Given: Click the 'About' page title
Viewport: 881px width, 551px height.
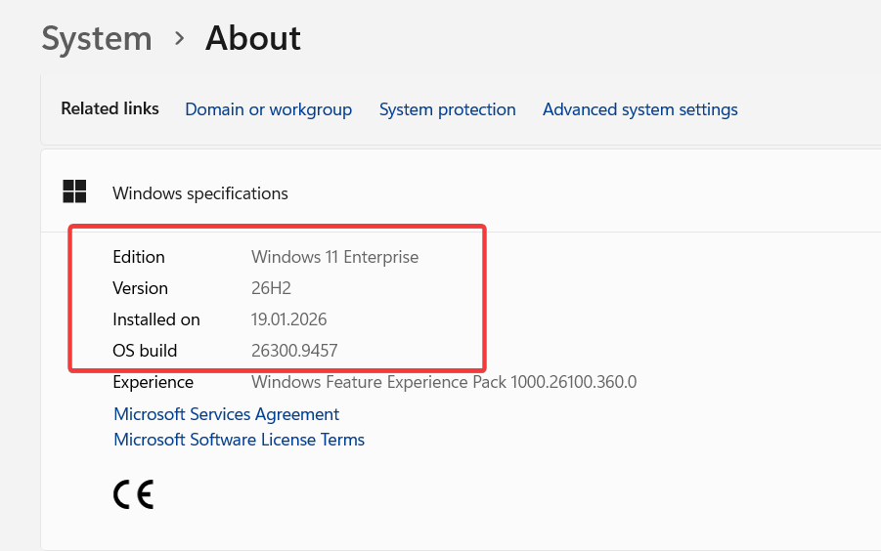Looking at the screenshot, I should pyautogui.click(x=253, y=38).
